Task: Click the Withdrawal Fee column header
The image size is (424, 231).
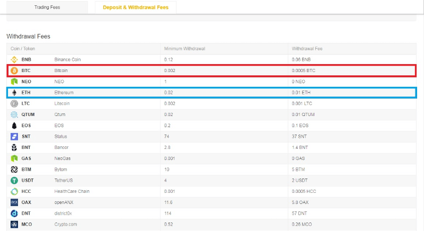Action: coord(307,49)
